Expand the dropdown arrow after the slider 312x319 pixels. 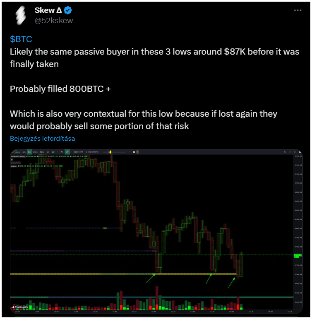click(130, 152)
